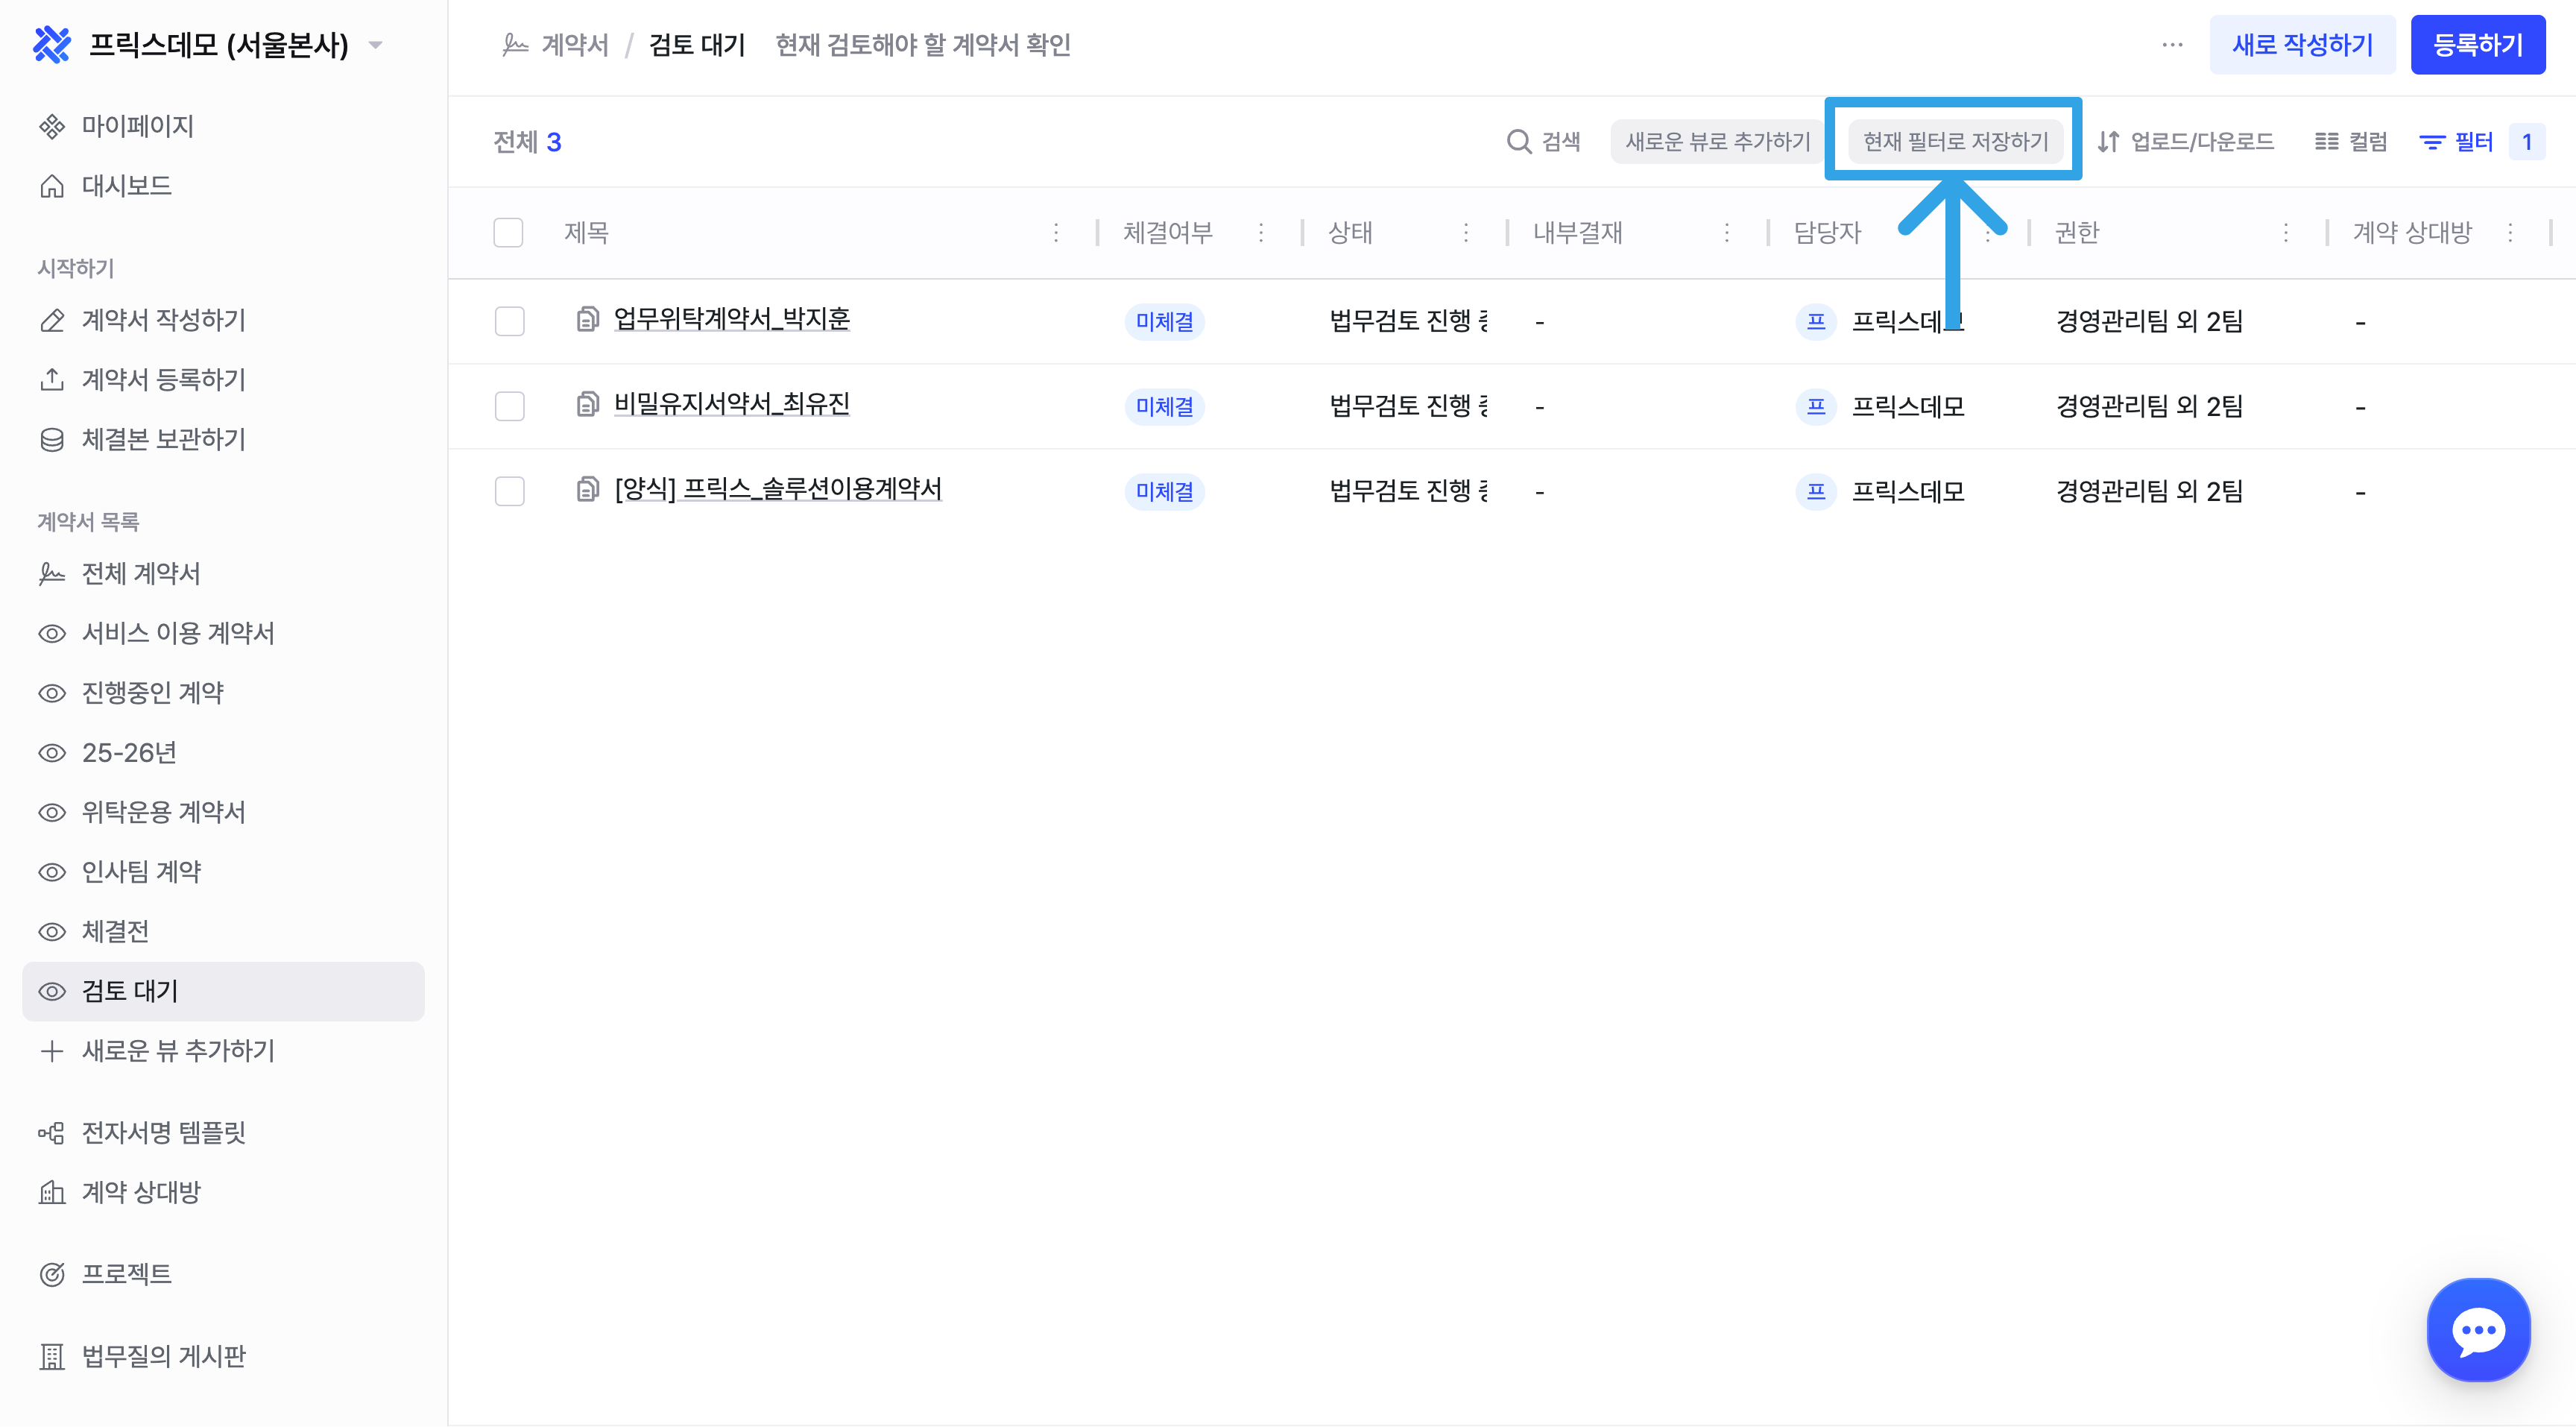Viewport: 2576px width, 1427px height.
Task: Check the select-all header checkbox
Action: coord(508,233)
